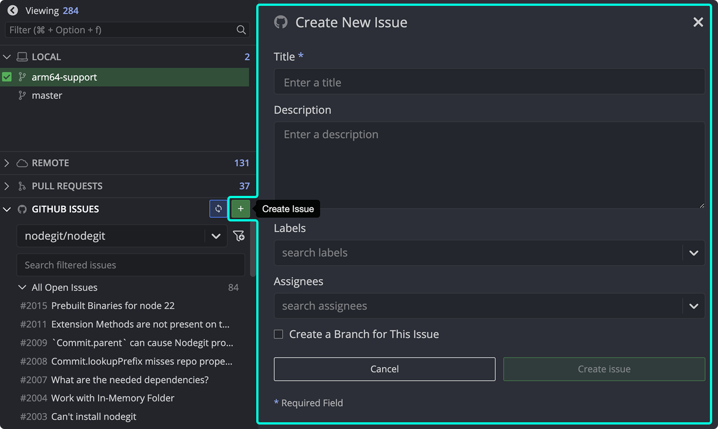The image size is (718, 429).
Task: Click the Cancel button
Action: [x=384, y=369]
